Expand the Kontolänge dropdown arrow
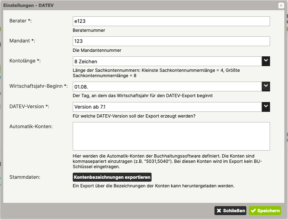The width and height of the screenshot is (288, 220). [266, 61]
